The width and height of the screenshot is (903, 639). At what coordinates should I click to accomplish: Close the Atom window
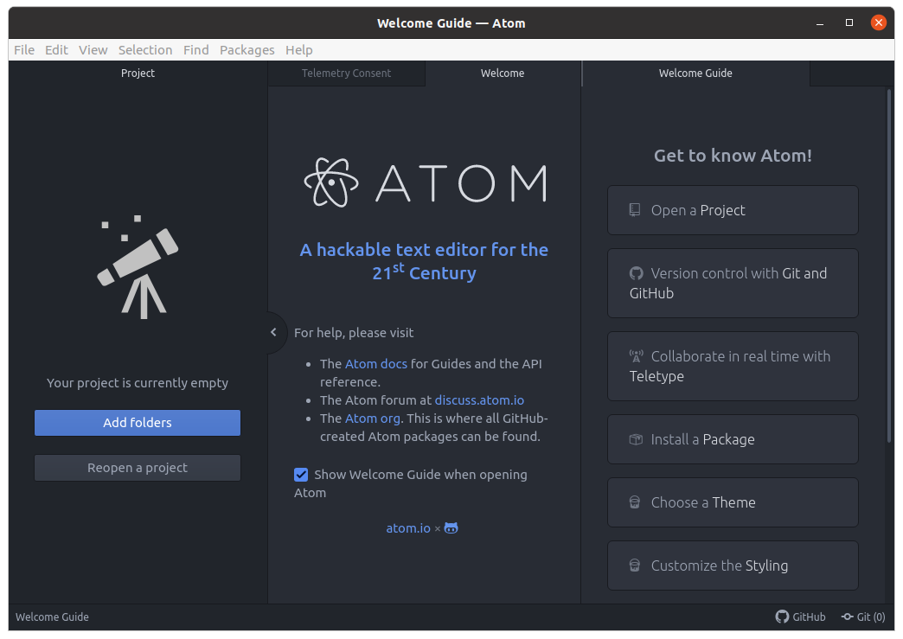pos(878,23)
